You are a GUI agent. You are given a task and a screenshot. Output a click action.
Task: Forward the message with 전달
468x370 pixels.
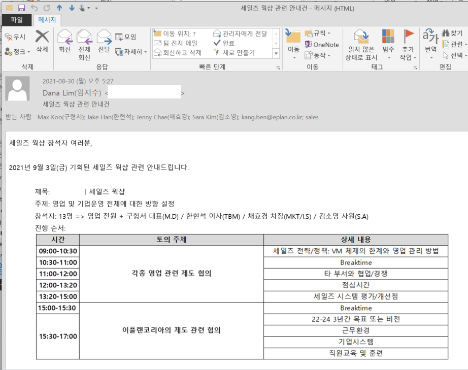click(104, 41)
